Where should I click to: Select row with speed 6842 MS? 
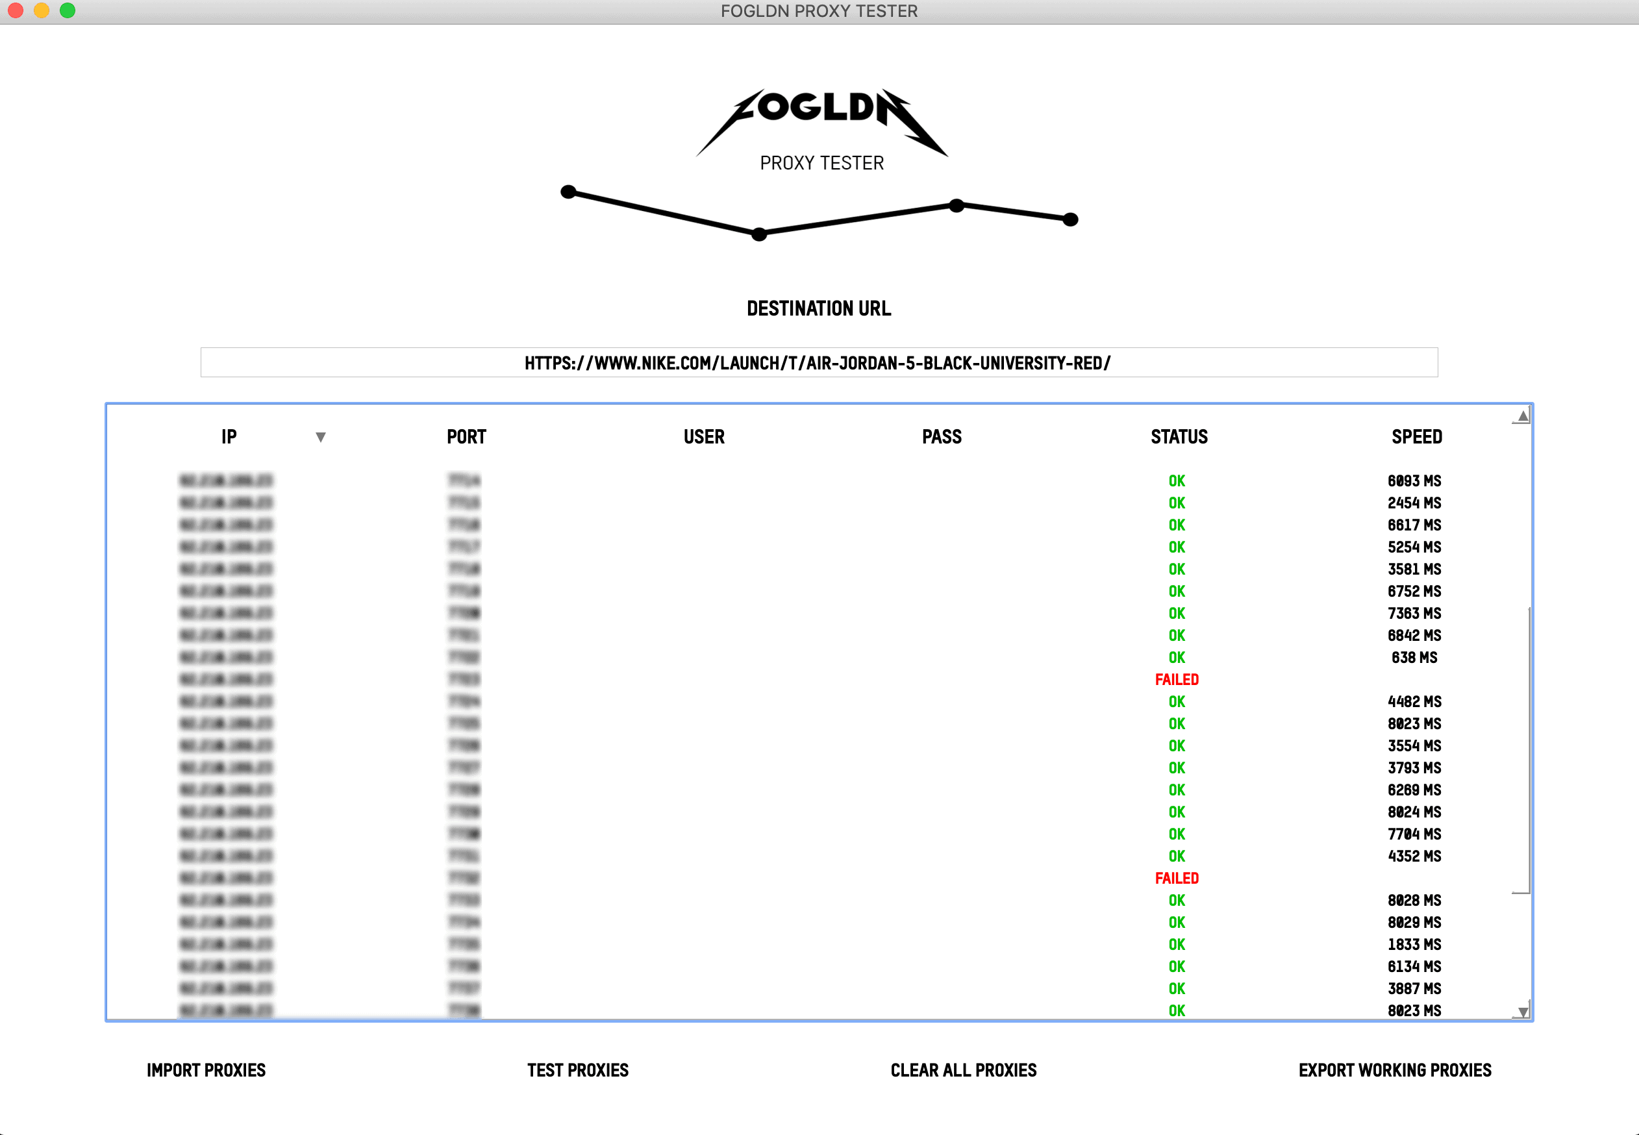coord(810,636)
